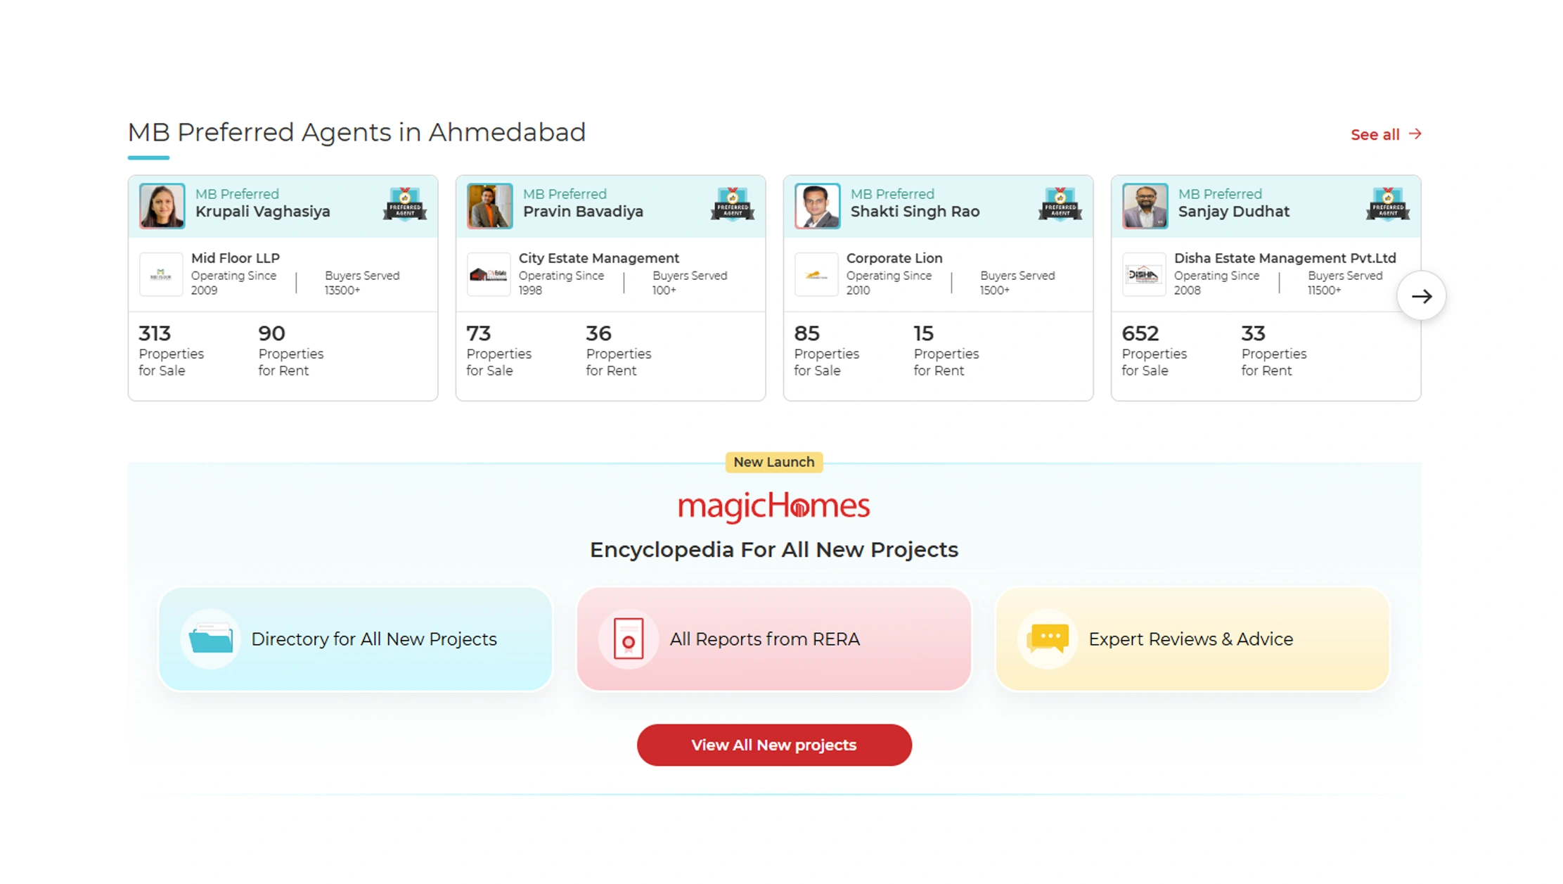Screen dimensions: 1563x884
Task: Click the Mid Floor LLP logo
Action: pos(161,274)
